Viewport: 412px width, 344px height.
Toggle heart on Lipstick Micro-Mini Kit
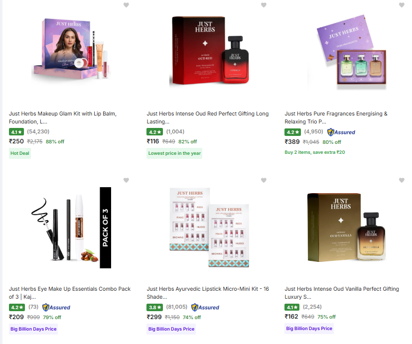pyautogui.click(x=264, y=180)
